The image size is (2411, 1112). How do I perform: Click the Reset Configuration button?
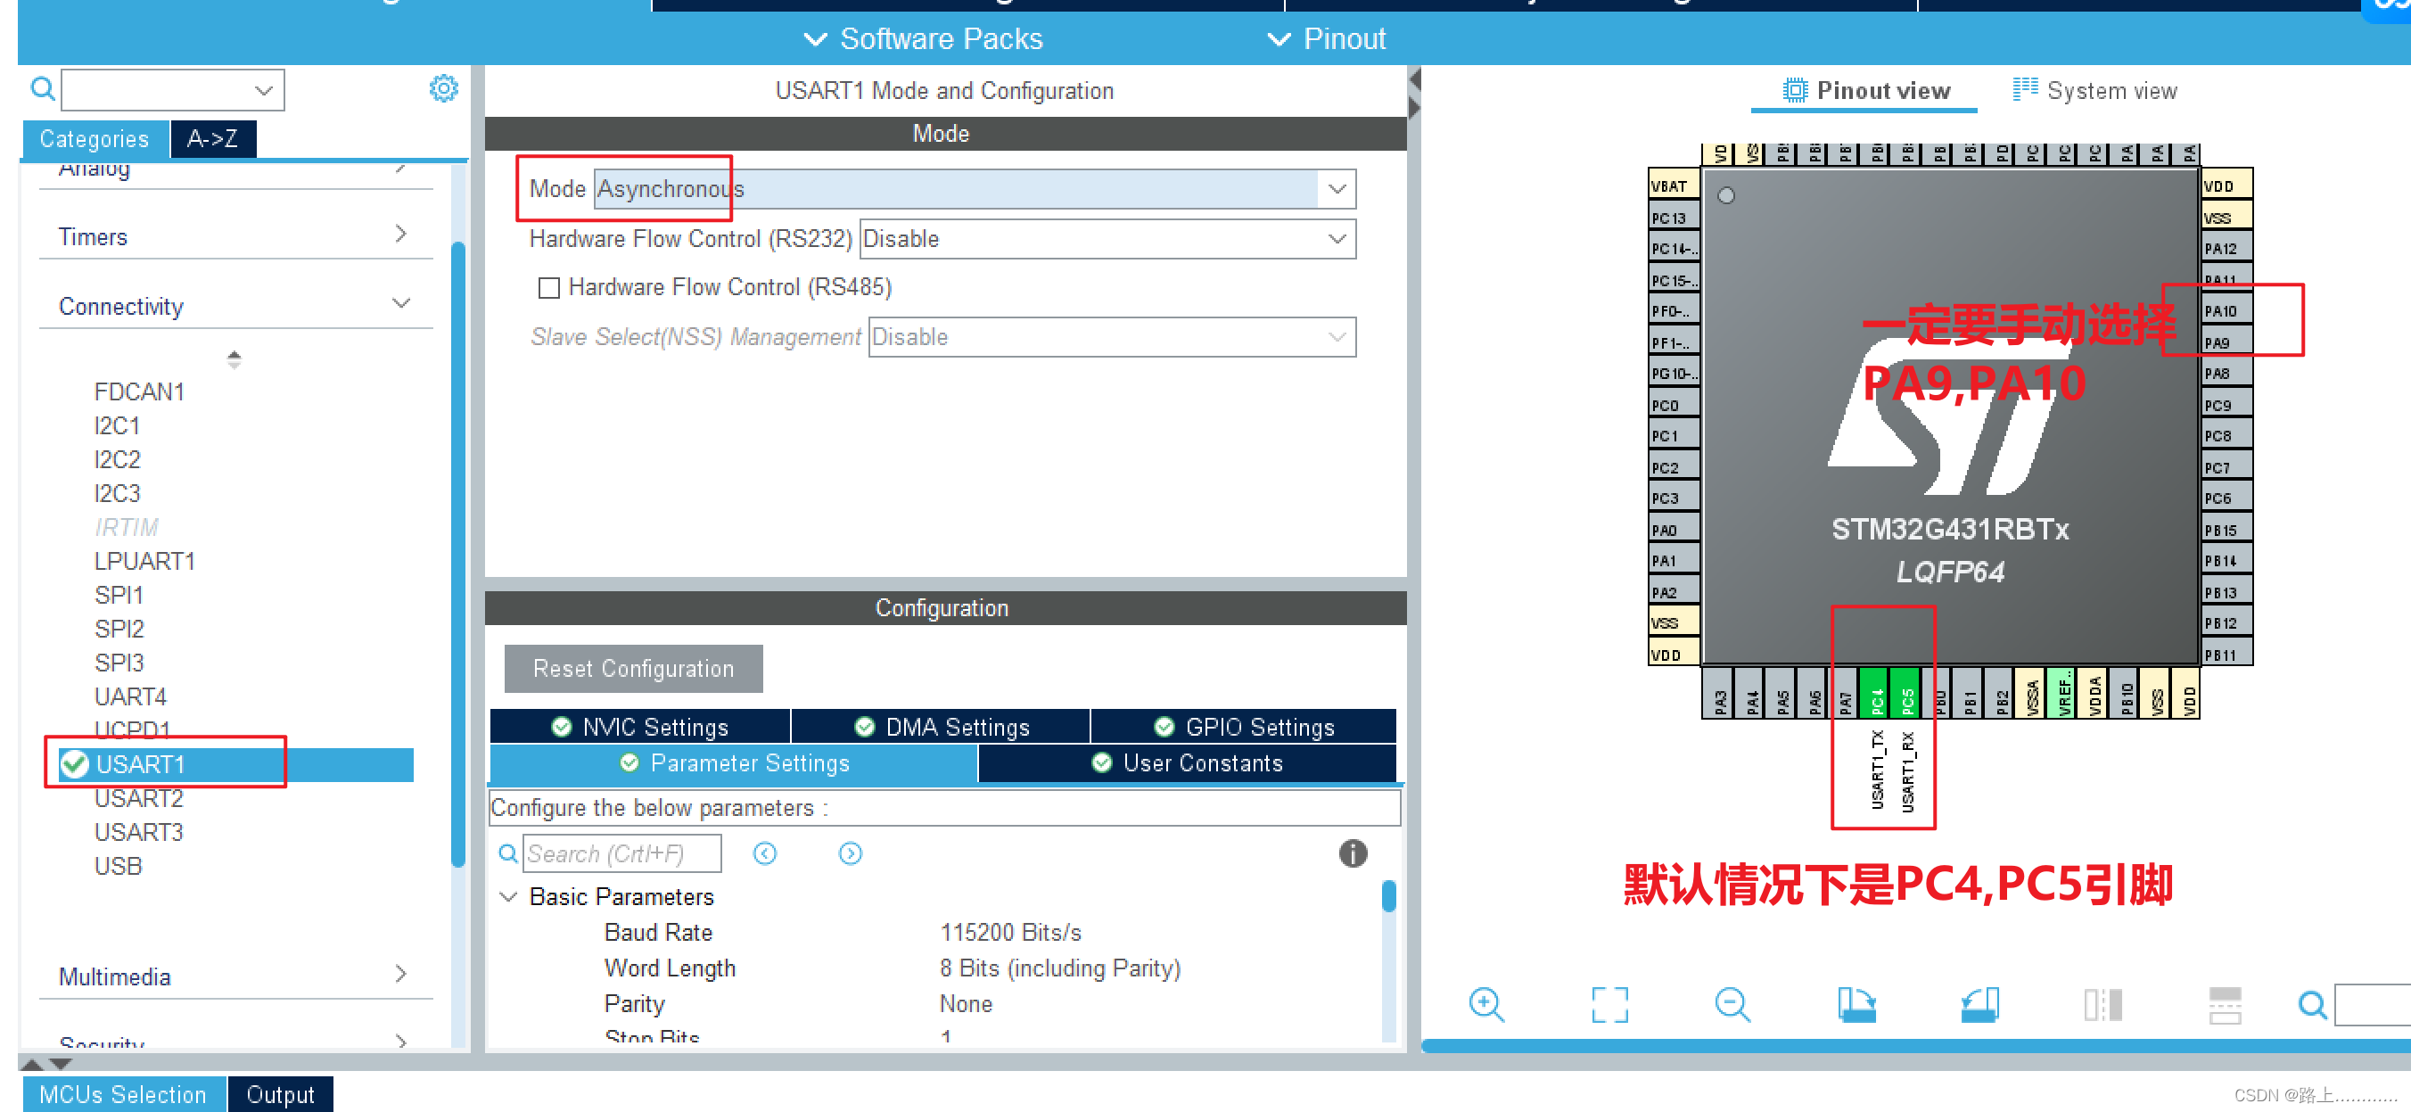634,668
